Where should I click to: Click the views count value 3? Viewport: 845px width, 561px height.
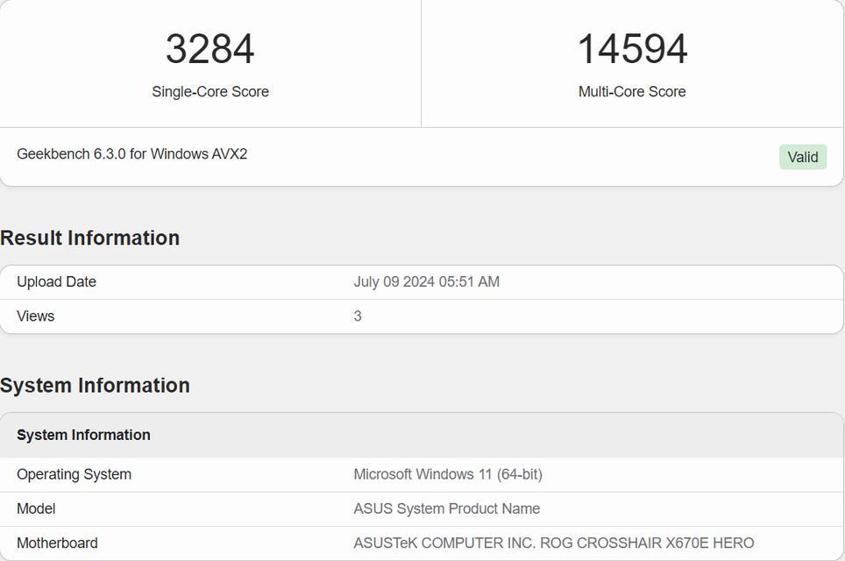(358, 316)
